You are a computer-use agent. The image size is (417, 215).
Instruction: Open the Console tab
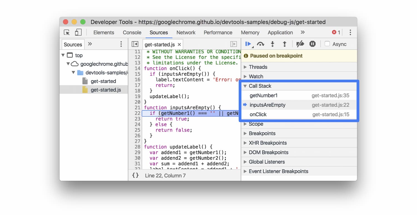(132, 32)
